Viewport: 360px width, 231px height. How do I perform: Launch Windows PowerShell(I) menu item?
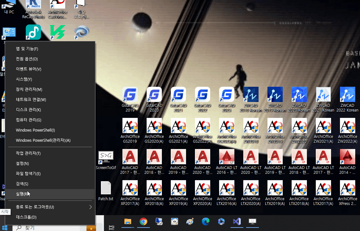[50, 130]
